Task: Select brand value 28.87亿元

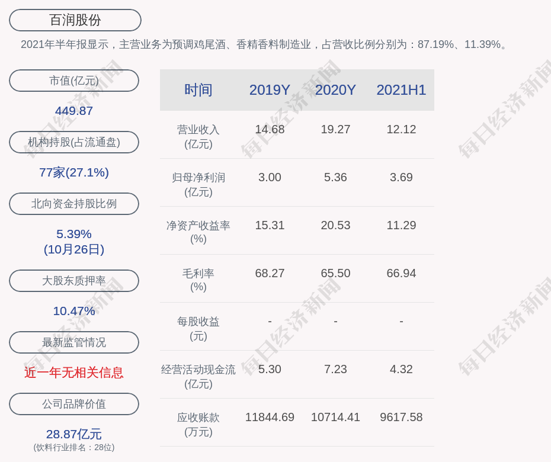Action: tap(74, 434)
